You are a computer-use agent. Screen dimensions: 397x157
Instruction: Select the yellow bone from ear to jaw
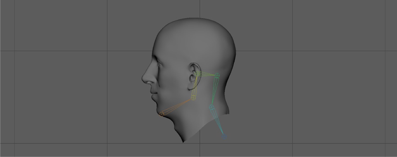point(195,86)
